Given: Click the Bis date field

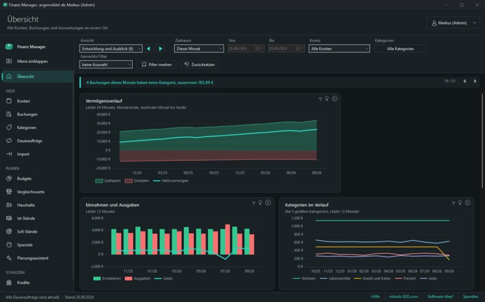Looking at the screenshot, I should click(x=286, y=48).
